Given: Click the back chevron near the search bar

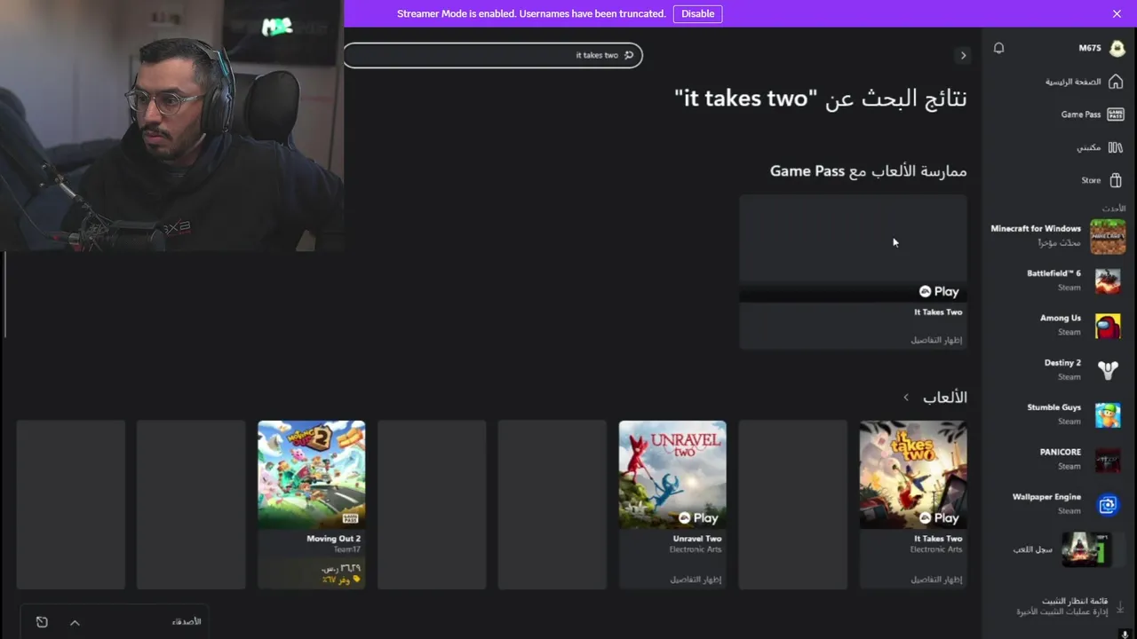Looking at the screenshot, I should coord(963,55).
